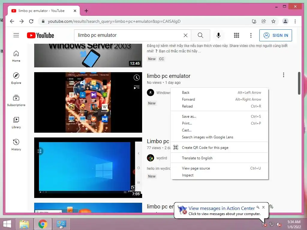Open the Windows Start button

click(7, 224)
